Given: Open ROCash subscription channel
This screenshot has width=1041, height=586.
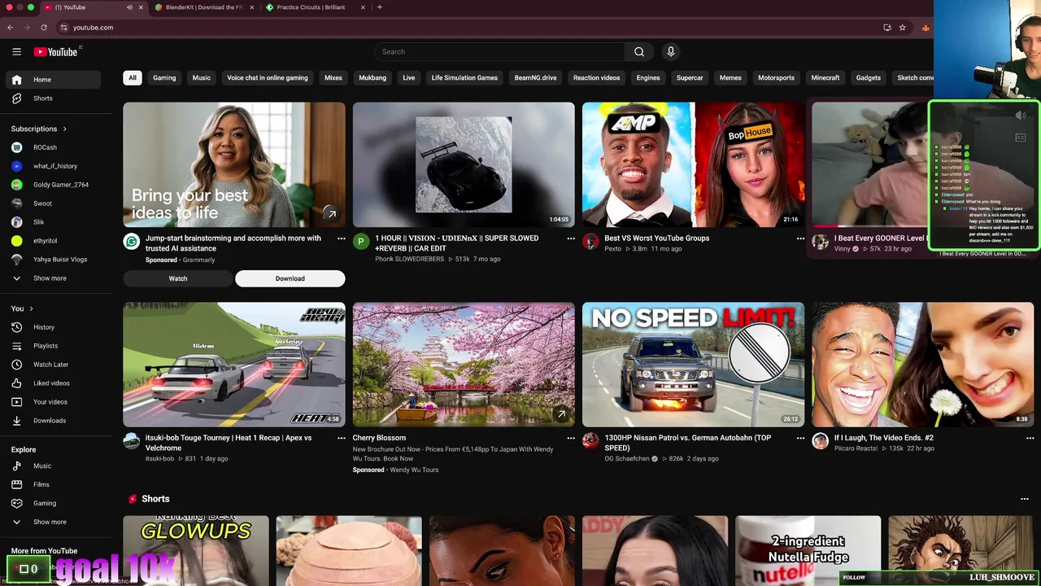Looking at the screenshot, I should [x=54, y=147].
